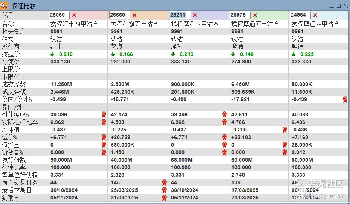Click the +22.103 premium value
The width and height of the screenshot is (350, 204).
point(241,137)
